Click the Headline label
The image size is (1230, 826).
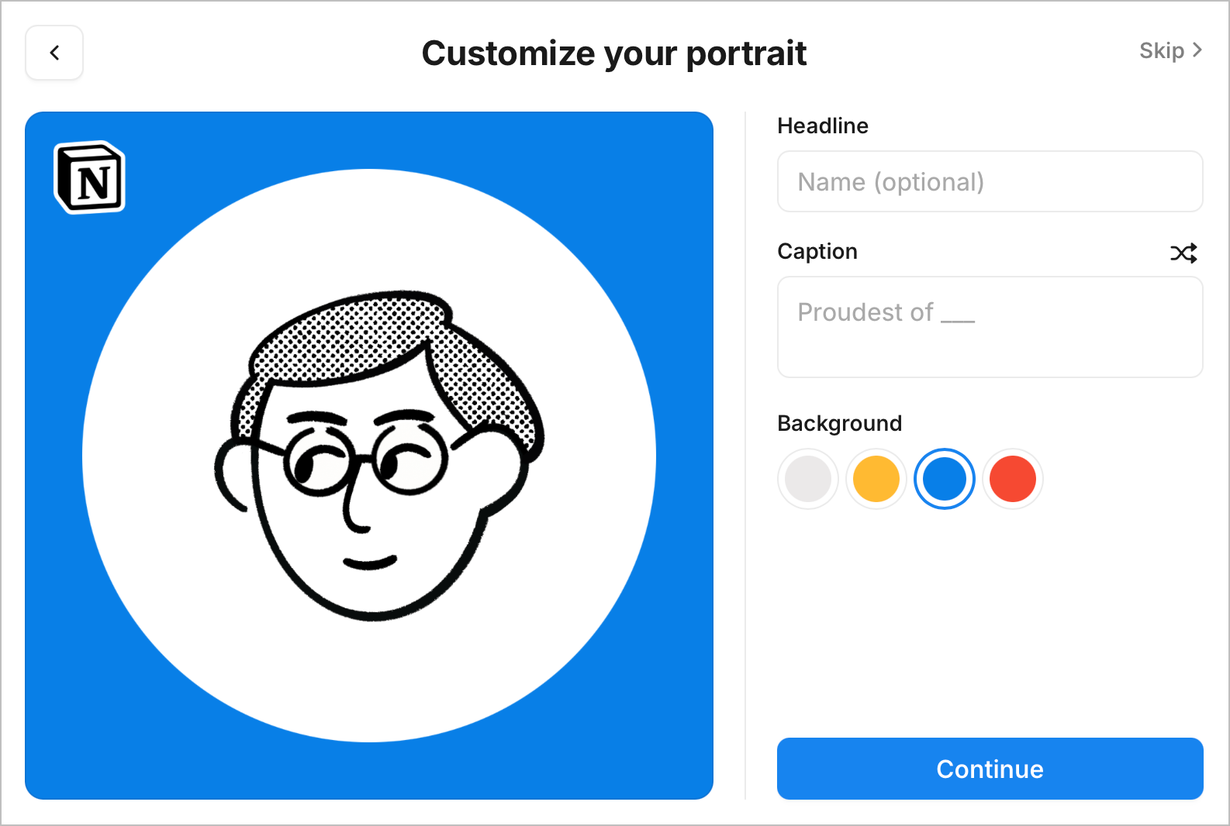[822, 126]
